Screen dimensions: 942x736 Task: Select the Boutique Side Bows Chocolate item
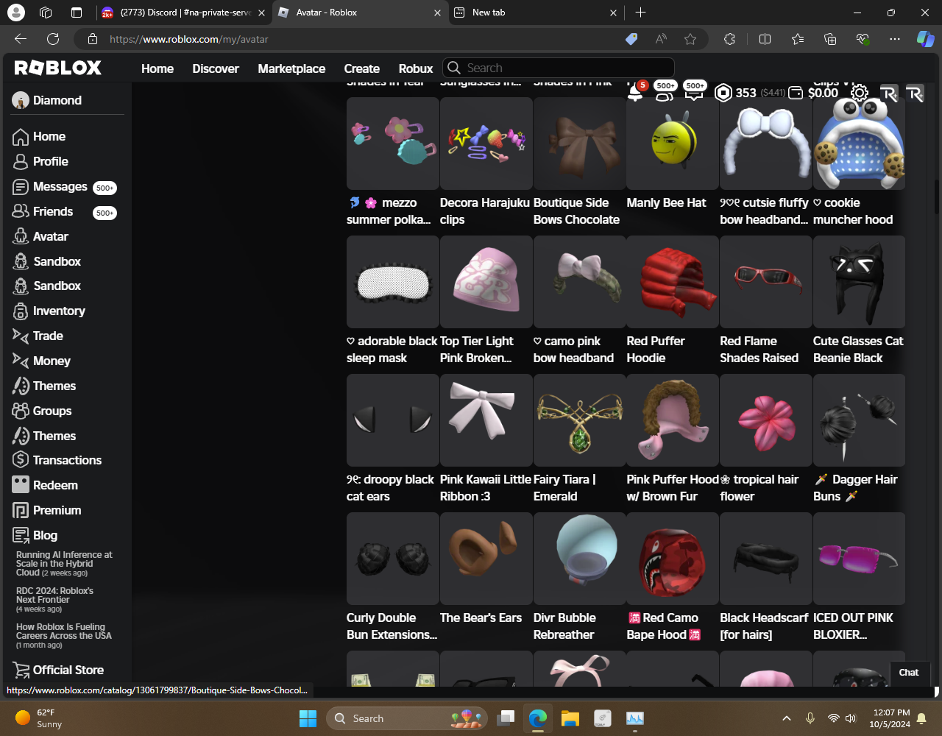click(x=579, y=144)
